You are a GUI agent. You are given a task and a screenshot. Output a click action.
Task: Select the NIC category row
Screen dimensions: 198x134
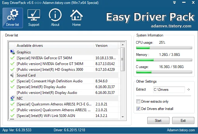64,98
